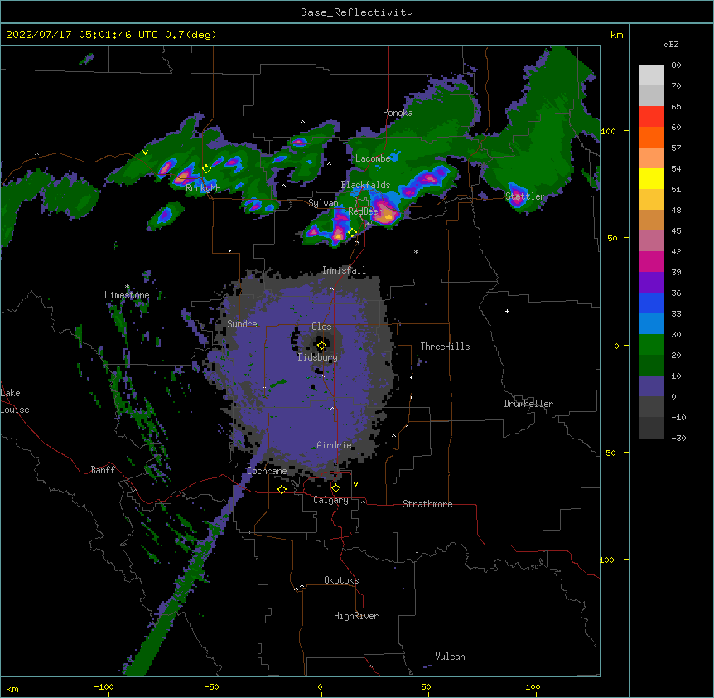
Task: Click the km unit label at bottom left
Action: click(12, 689)
